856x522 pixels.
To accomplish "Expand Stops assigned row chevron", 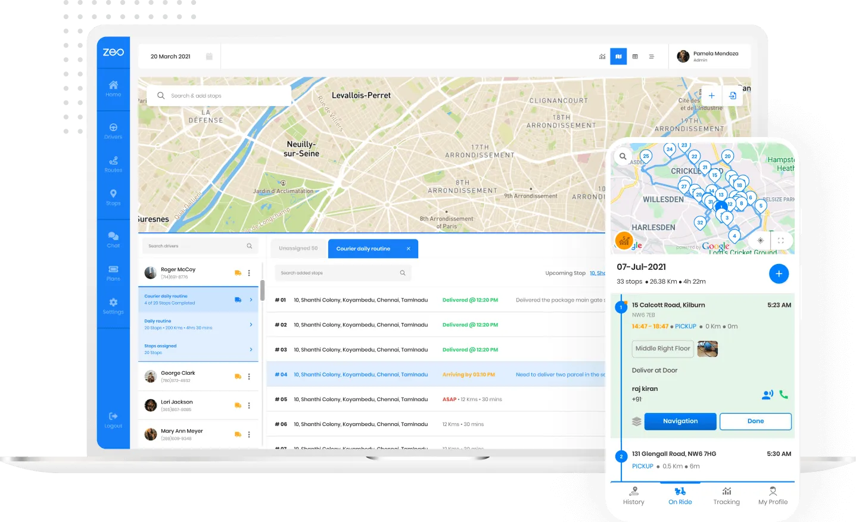I will pos(251,350).
